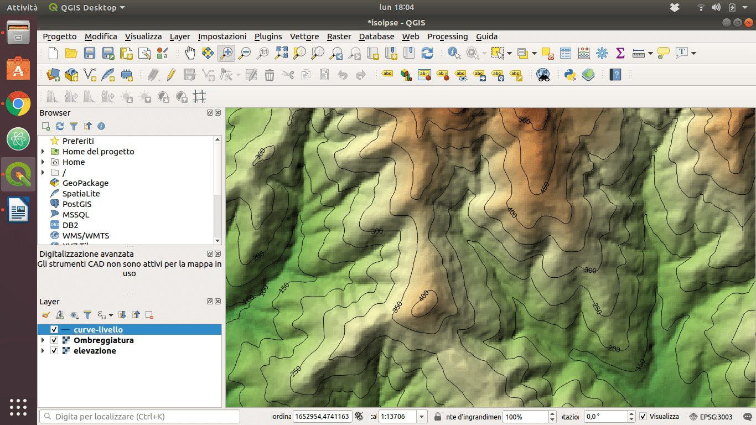Open project with the yellow folder icon
This screenshot has width=756, height=425.
pos(71,53)
